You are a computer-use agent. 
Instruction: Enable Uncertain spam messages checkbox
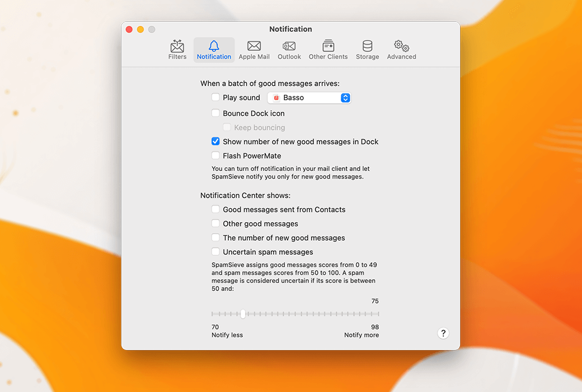point(215,251)
